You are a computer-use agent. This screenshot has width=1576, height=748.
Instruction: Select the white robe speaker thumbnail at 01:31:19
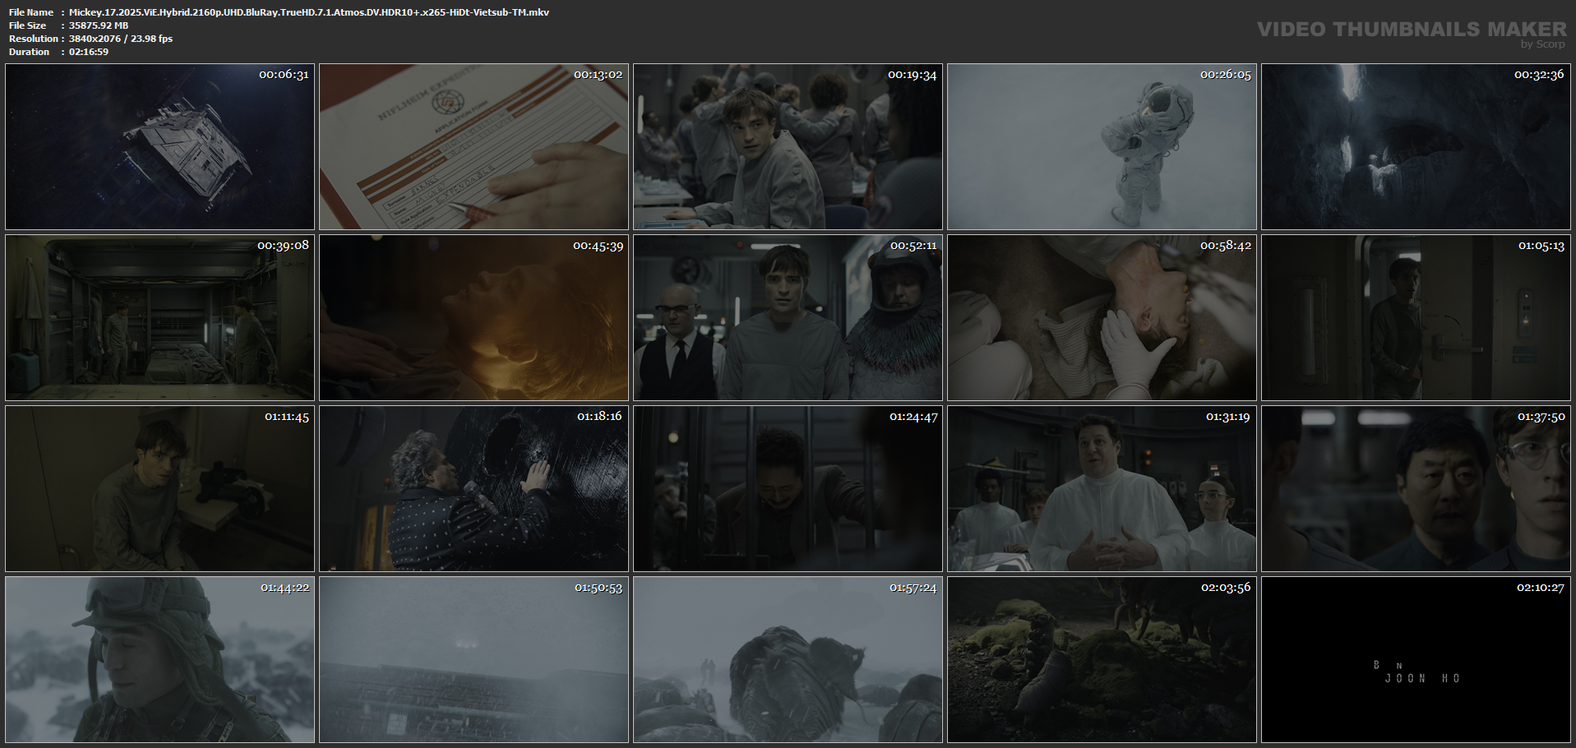pyautogui.click(x=1102, y=488)
